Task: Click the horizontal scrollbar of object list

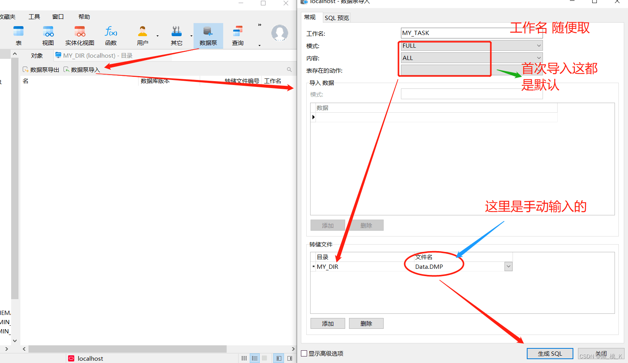Action: pos(127,349)
